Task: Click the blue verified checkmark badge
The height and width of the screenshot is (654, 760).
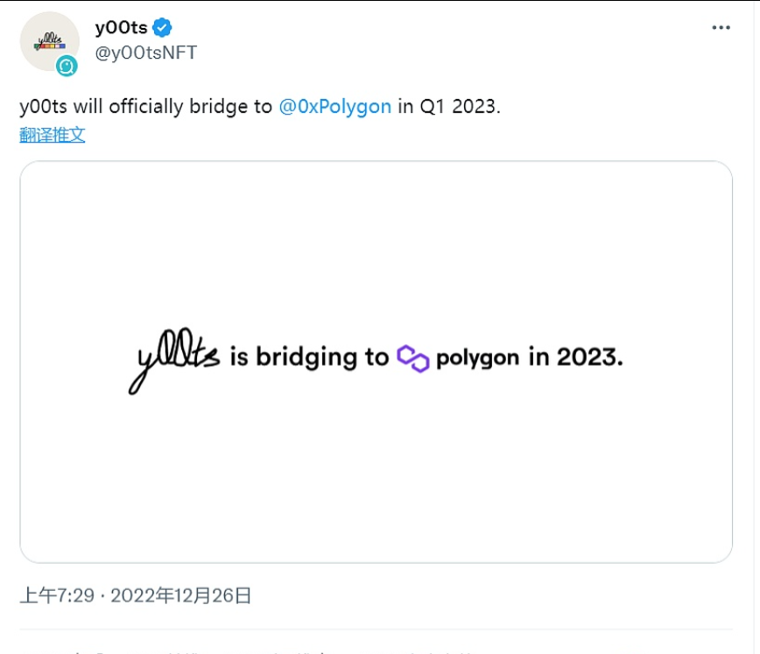Action: coord(164,28)
